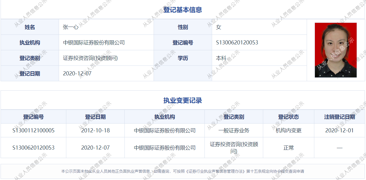Viewport: 366px width, 180px height.
Task: Click the 姓名 label cell
Action: point(30,27)
